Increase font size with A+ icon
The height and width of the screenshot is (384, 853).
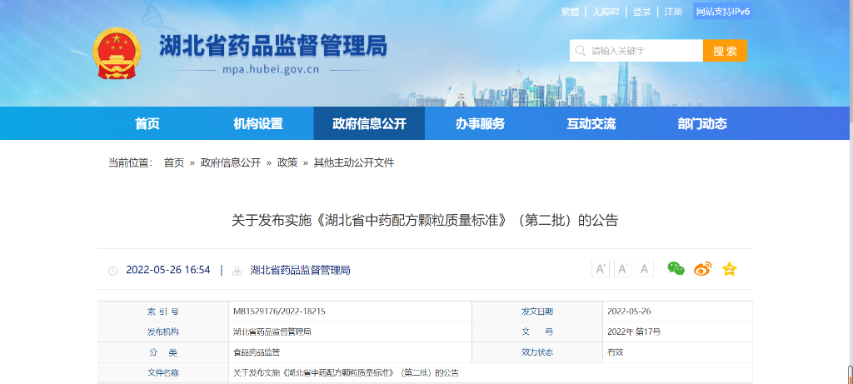pos(601,268)
